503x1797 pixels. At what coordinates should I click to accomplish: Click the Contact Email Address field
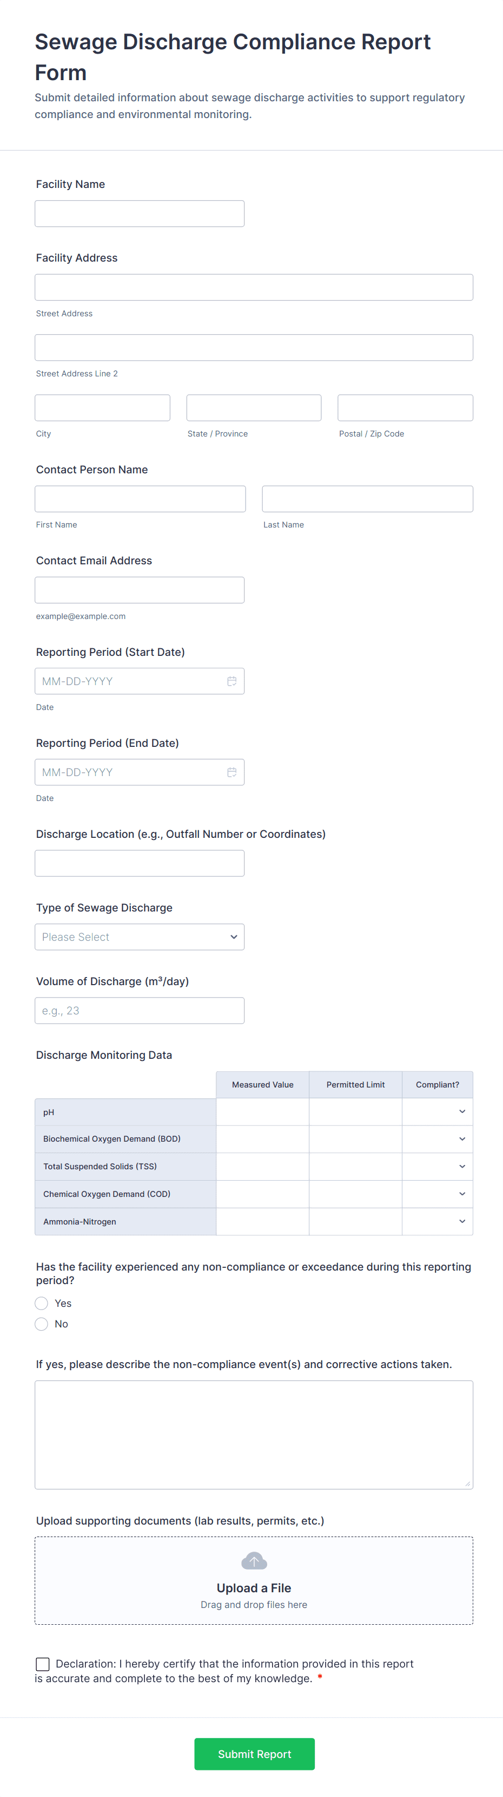tap(140, 590)
